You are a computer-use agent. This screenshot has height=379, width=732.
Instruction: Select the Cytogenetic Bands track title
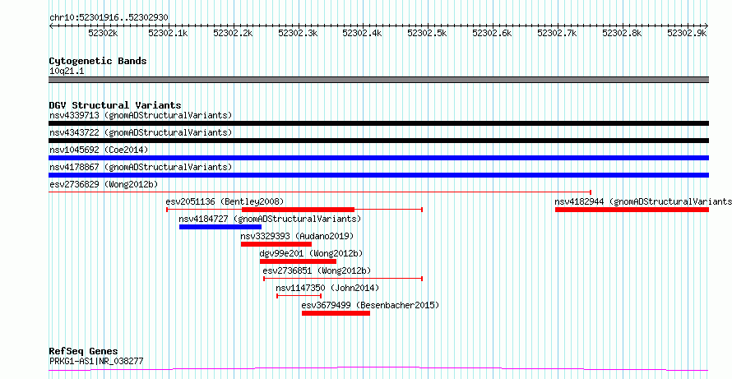tap(98, 61)
